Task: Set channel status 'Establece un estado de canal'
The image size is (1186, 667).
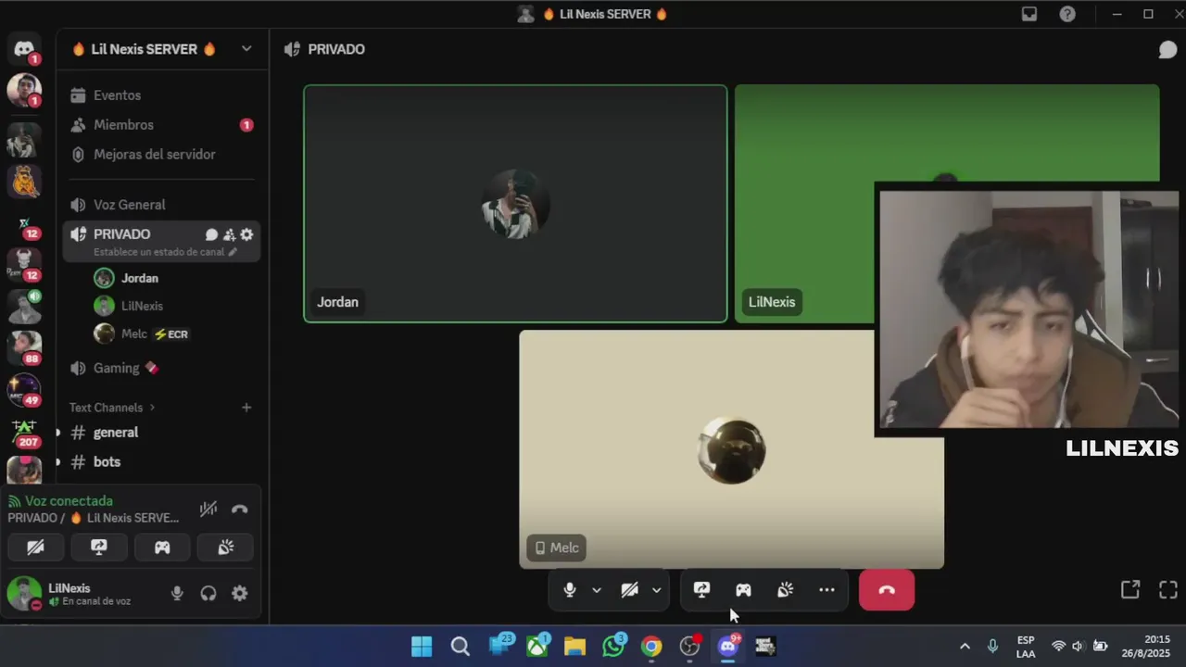Action: point(165,252)
